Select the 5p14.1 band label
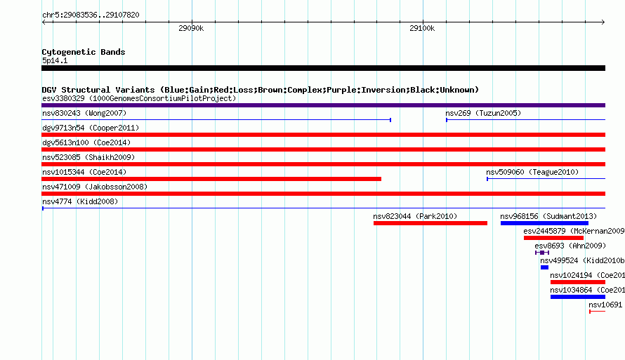Screen dimensions: 625x360 [x=55, y=60]
